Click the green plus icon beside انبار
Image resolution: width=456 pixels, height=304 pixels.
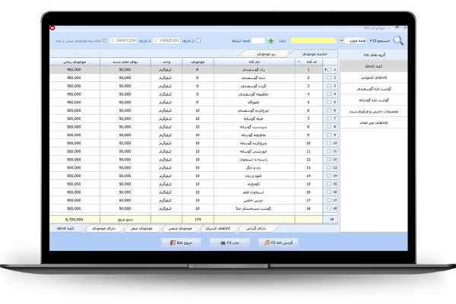tap(271, 41)
